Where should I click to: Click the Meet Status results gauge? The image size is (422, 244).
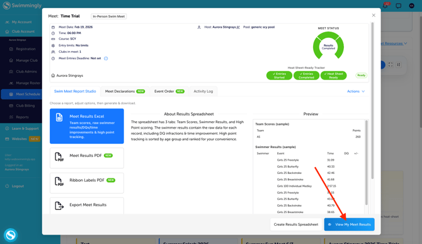[x=328, y=46]
